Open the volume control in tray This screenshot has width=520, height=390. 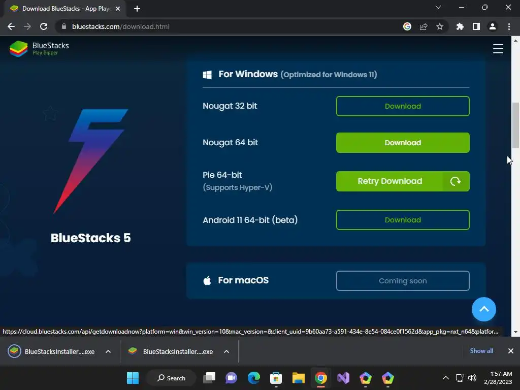tap(472, 378)
